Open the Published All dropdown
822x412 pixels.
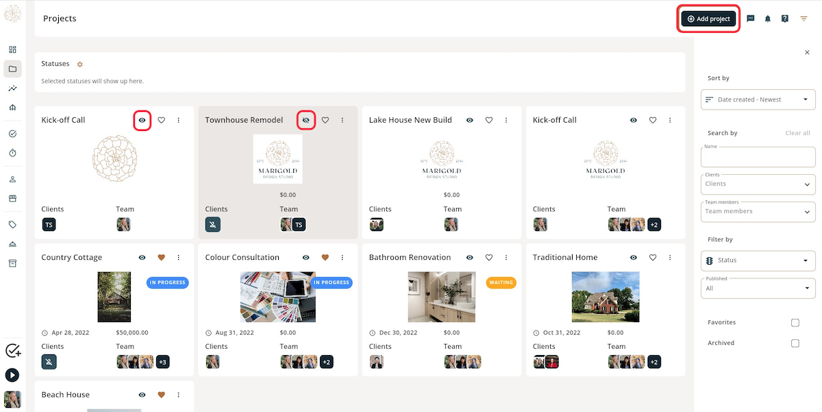758,288
